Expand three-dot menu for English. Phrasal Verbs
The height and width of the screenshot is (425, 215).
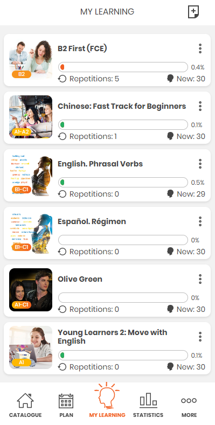200,164
